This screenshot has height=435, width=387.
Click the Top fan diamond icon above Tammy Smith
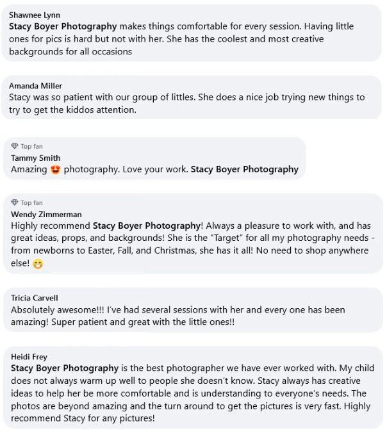pos(15,146)
